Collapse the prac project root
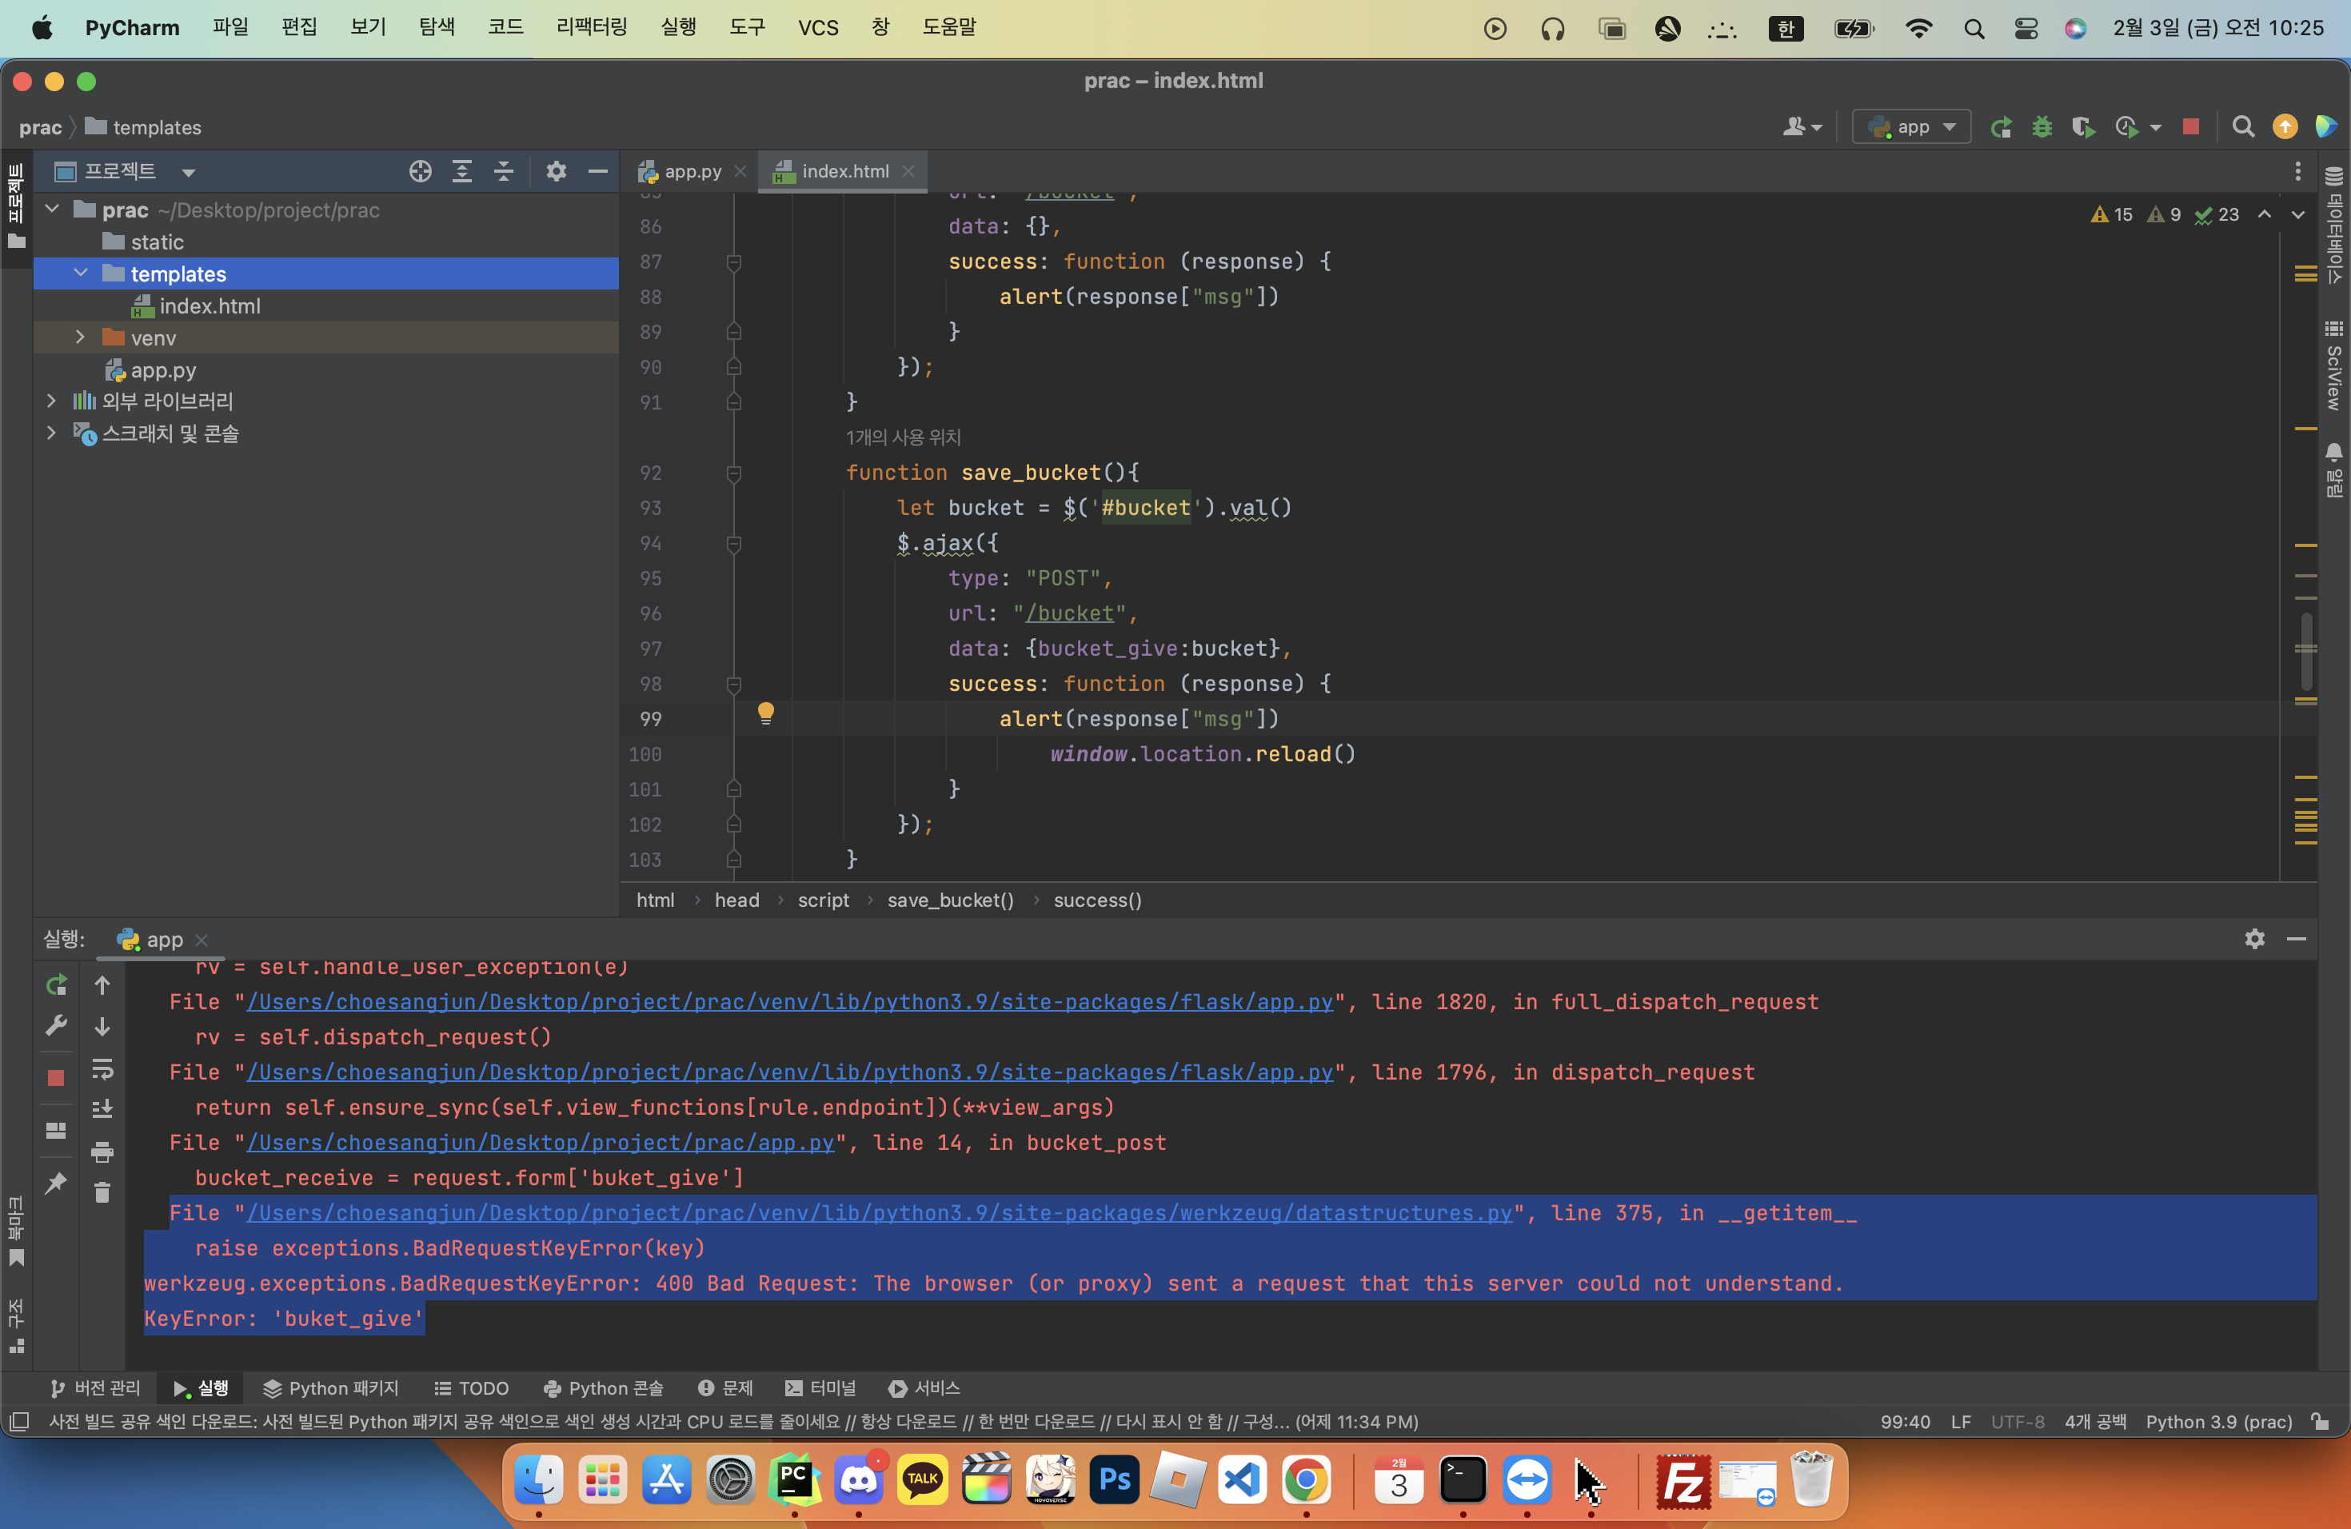This screenshot has width=2351, height=1529. click(x=52, y=210)
